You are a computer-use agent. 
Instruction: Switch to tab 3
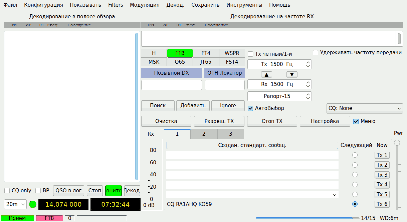point(230,134)
